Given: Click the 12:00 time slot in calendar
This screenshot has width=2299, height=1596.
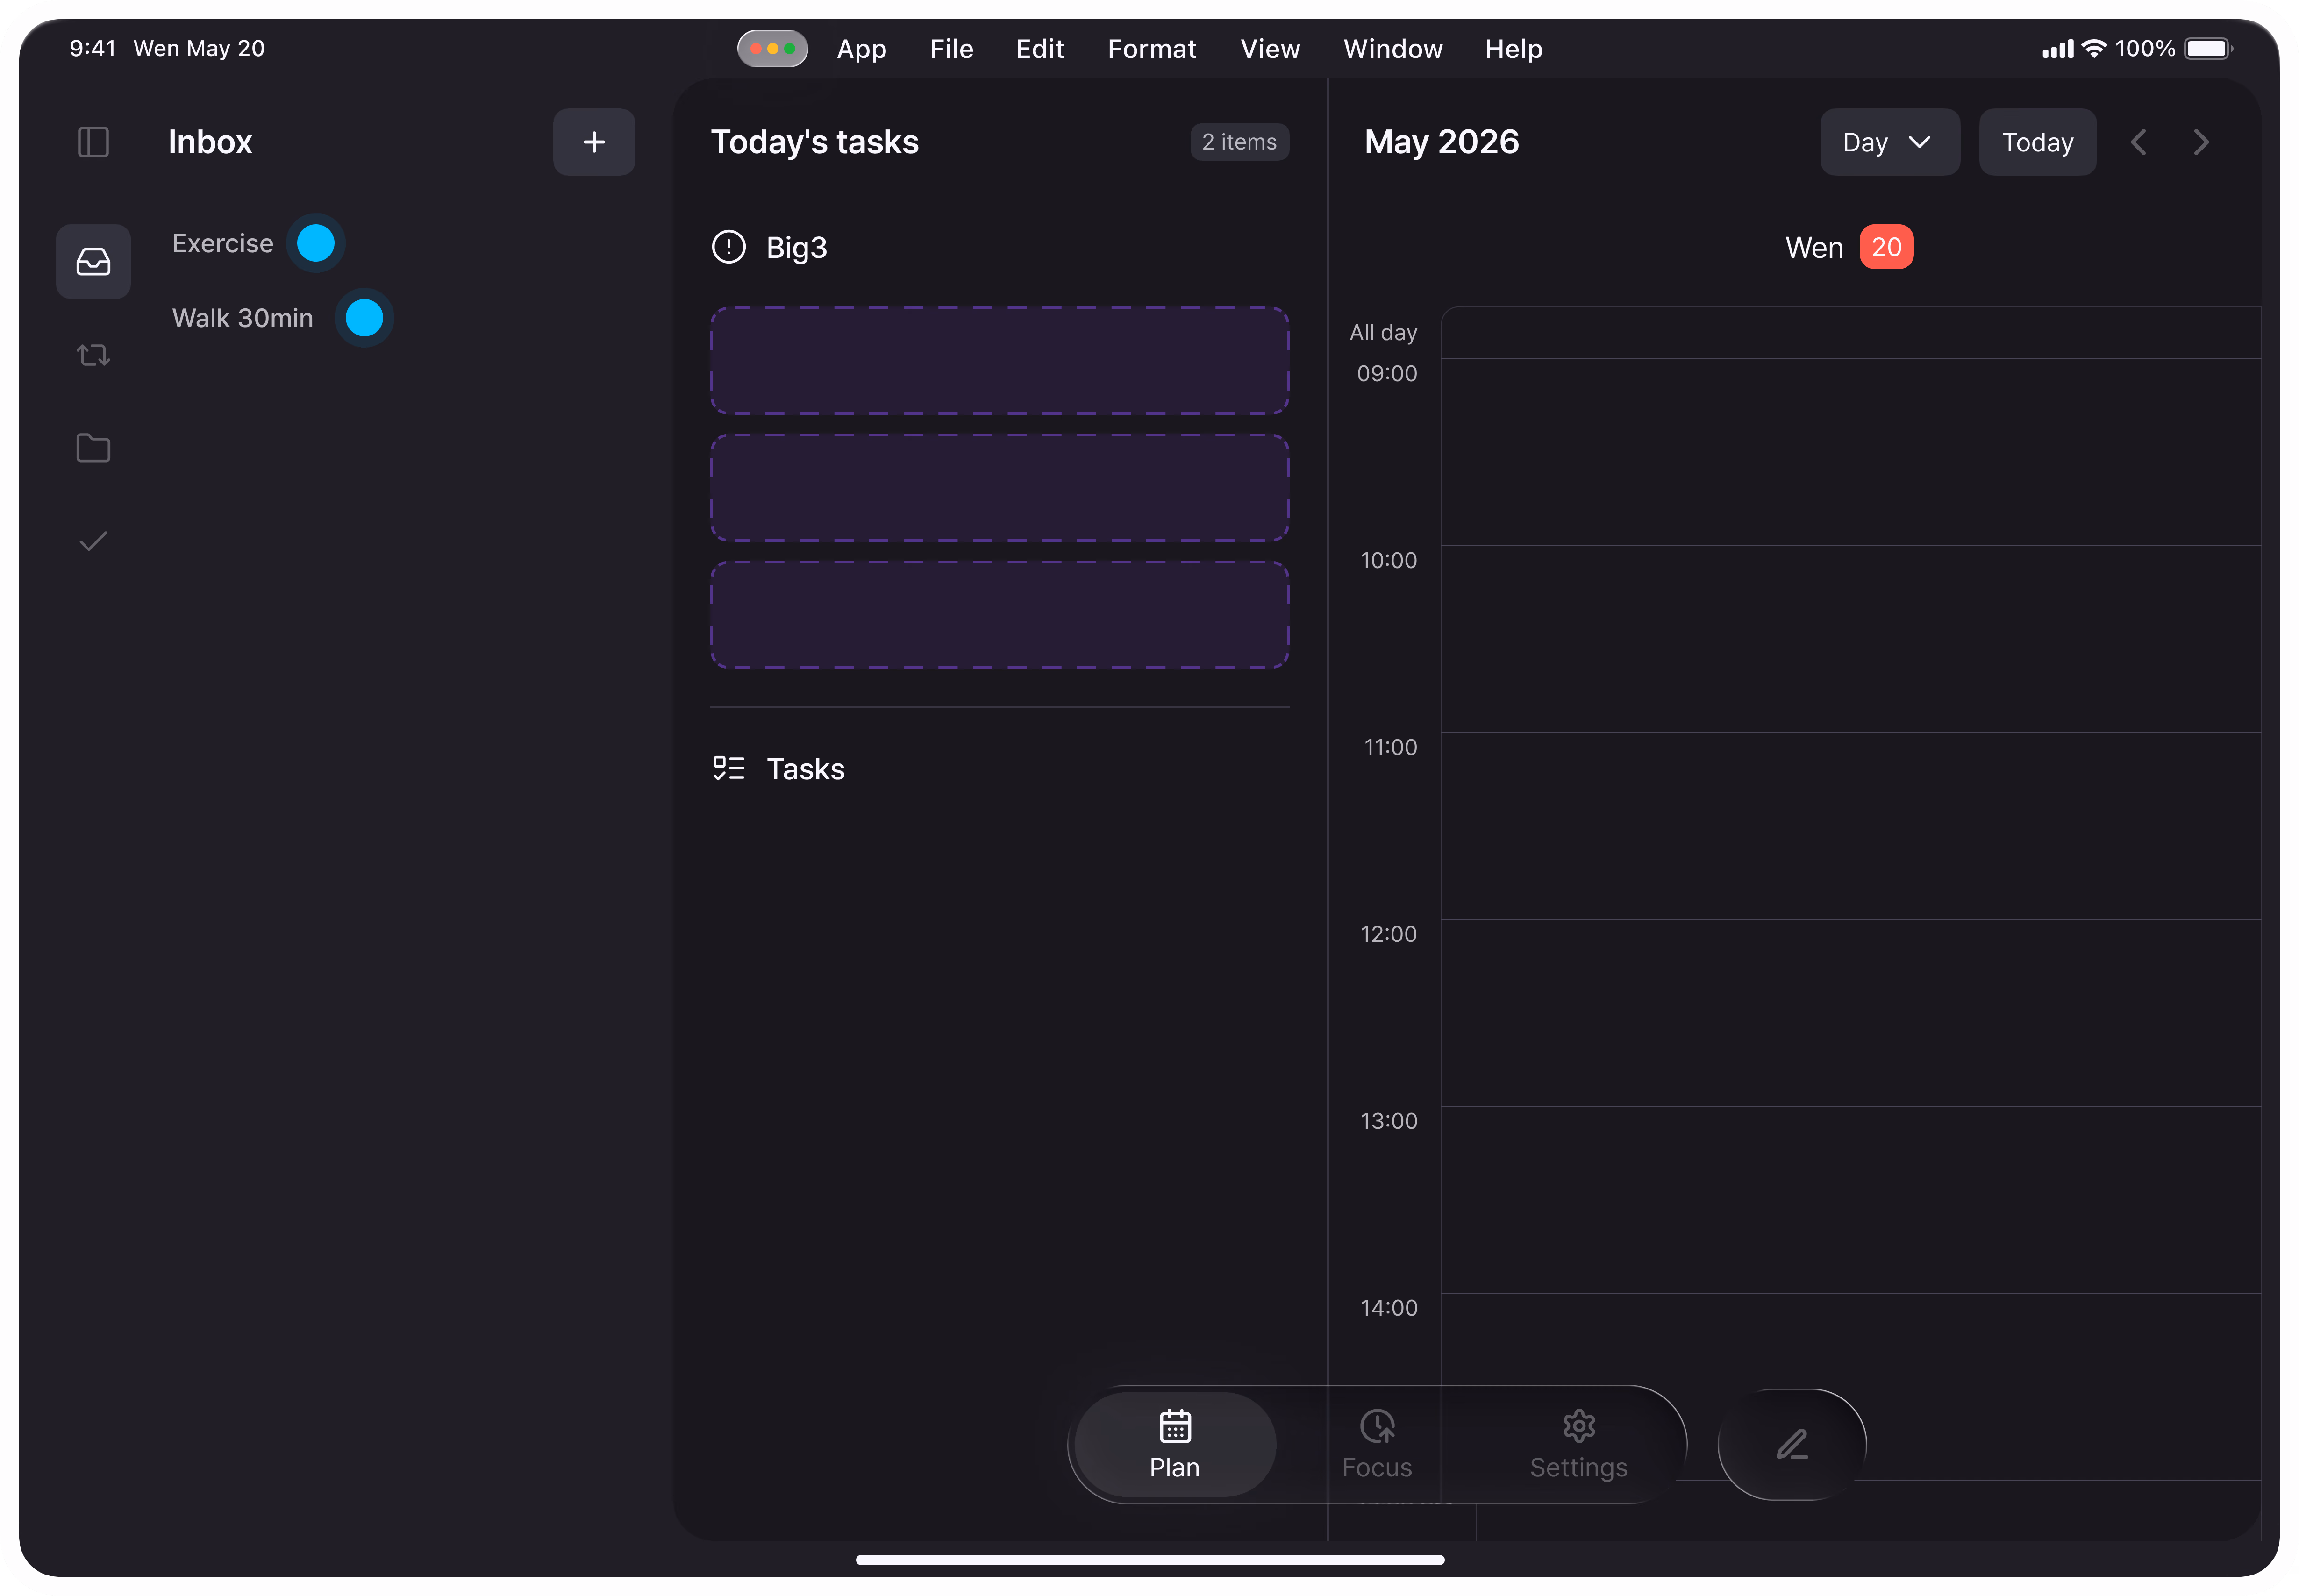Looking at the screenshot, I should (1850, 1013).
